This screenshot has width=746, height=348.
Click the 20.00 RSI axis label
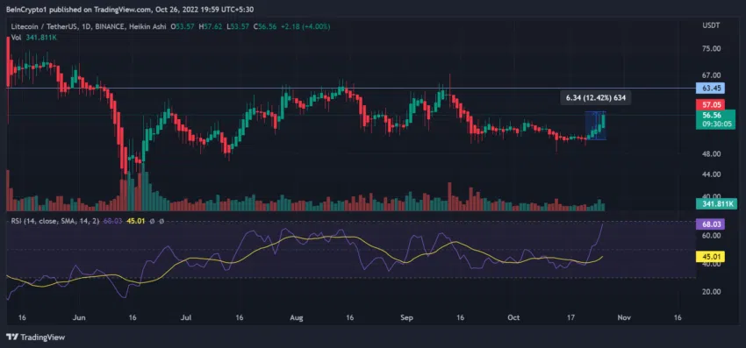pyautogui.click(x=712, y=292)
